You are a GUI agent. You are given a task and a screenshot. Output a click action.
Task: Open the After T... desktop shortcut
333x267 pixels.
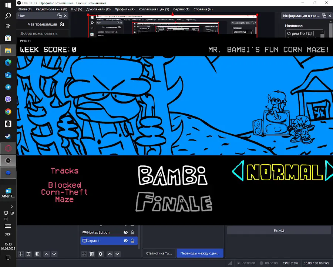(8, 193)
